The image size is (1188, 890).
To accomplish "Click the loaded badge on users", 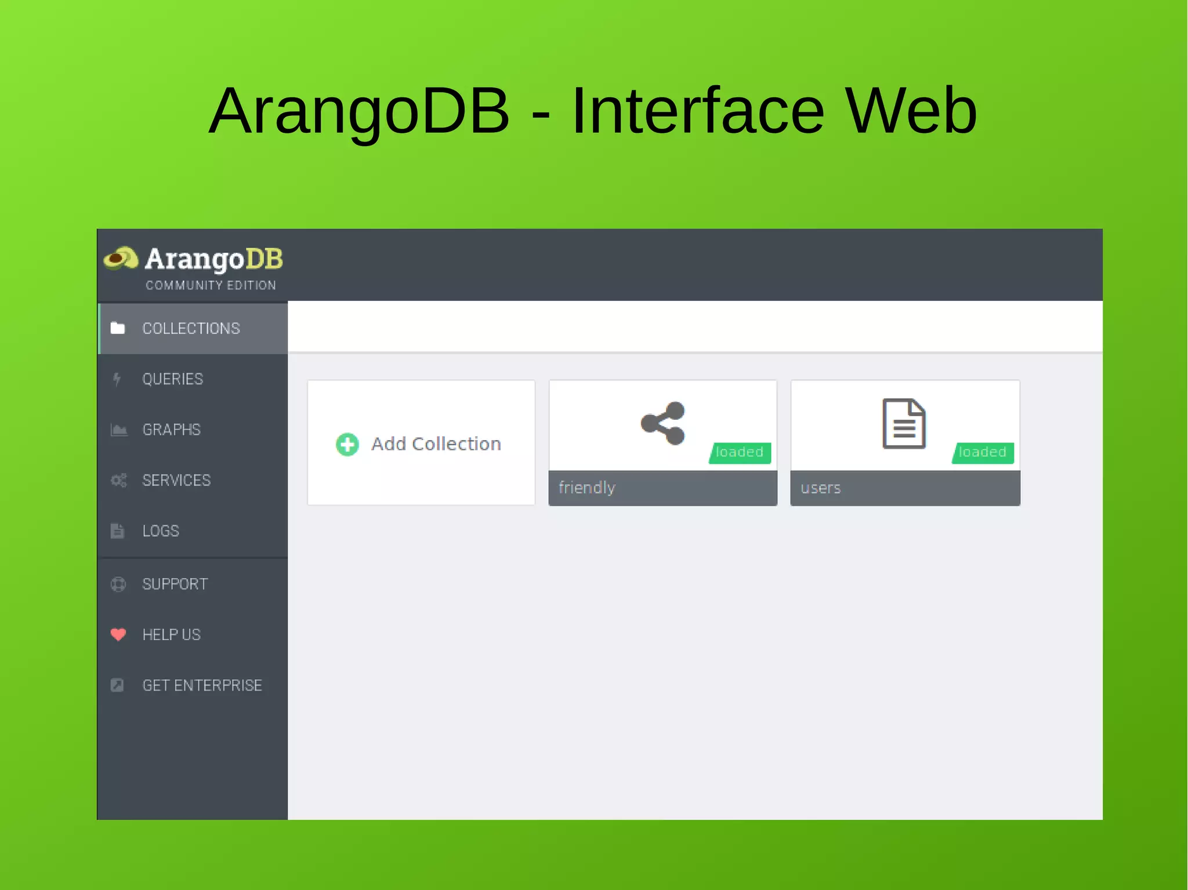I will [x=983, y=452].
